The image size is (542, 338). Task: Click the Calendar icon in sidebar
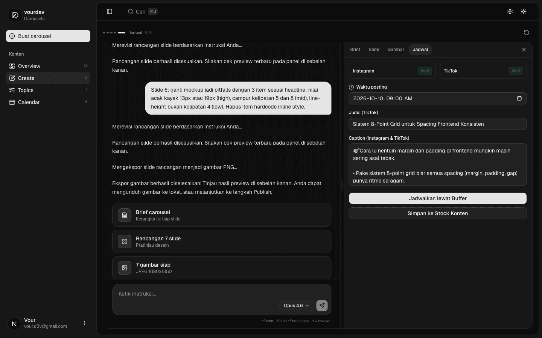click(x=12, y=102)
